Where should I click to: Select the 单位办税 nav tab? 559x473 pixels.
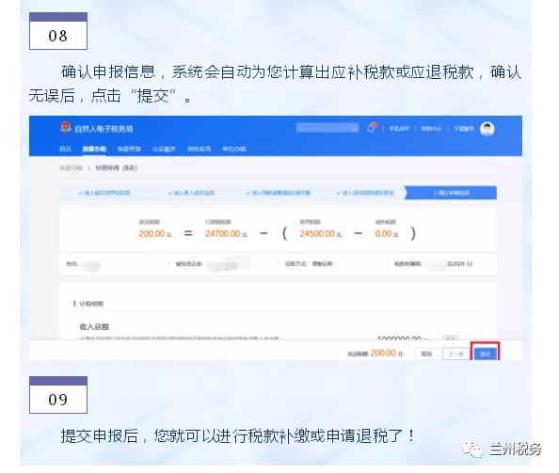click(x=234, y=149)
